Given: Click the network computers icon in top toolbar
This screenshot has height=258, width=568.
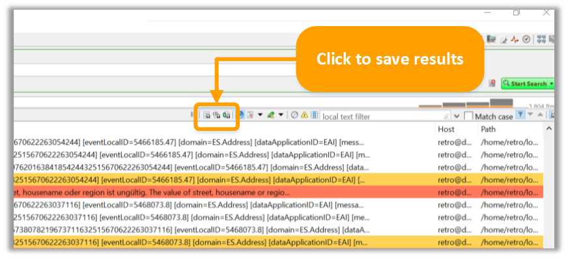Looking at the screenshot, I should pos(541,39).
